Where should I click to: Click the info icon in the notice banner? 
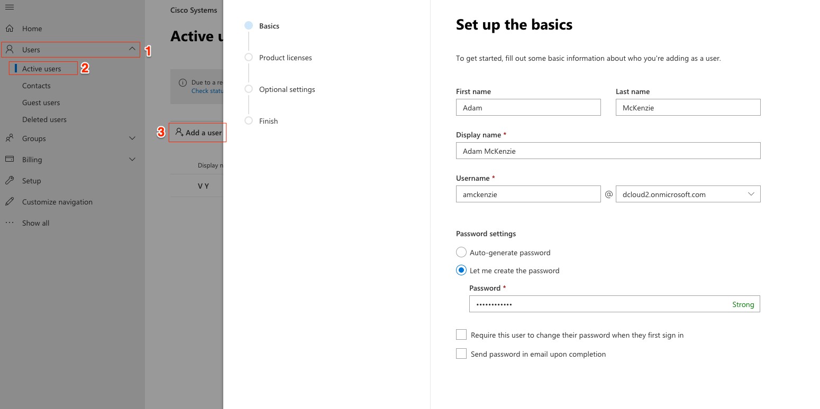click(183, 82)
